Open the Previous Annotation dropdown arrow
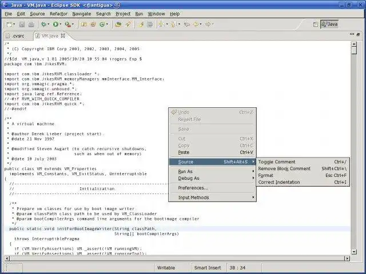The width and height of the screenshot is (366, 274). pyautogui.click(x=179, y=24)
